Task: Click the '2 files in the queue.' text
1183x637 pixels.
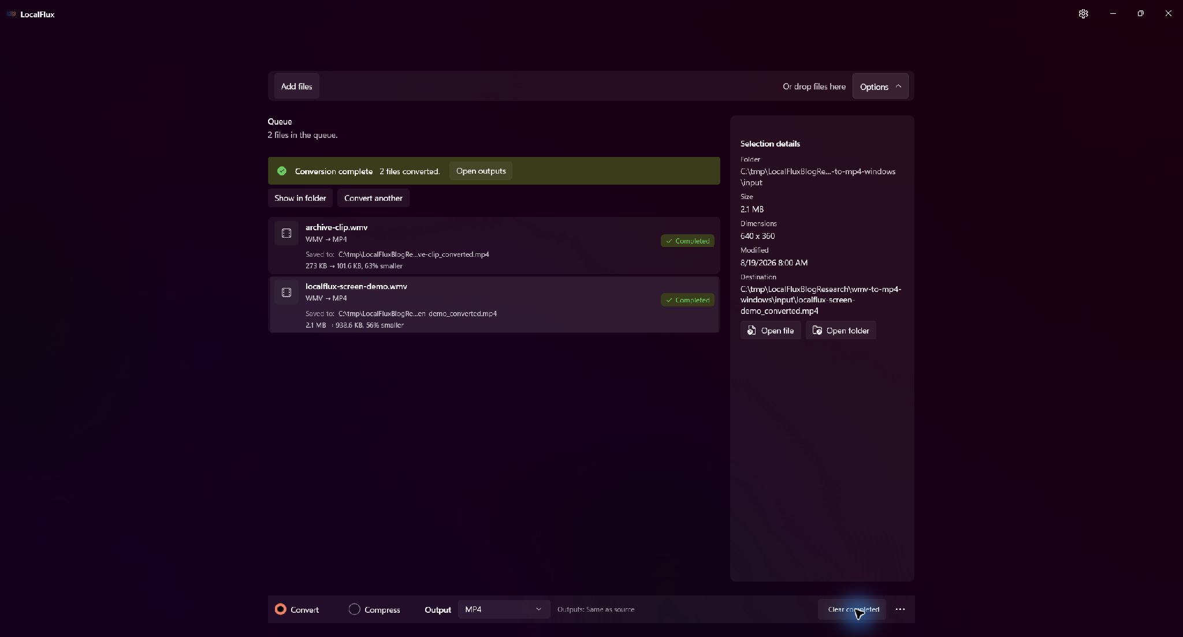Action: 303,135
